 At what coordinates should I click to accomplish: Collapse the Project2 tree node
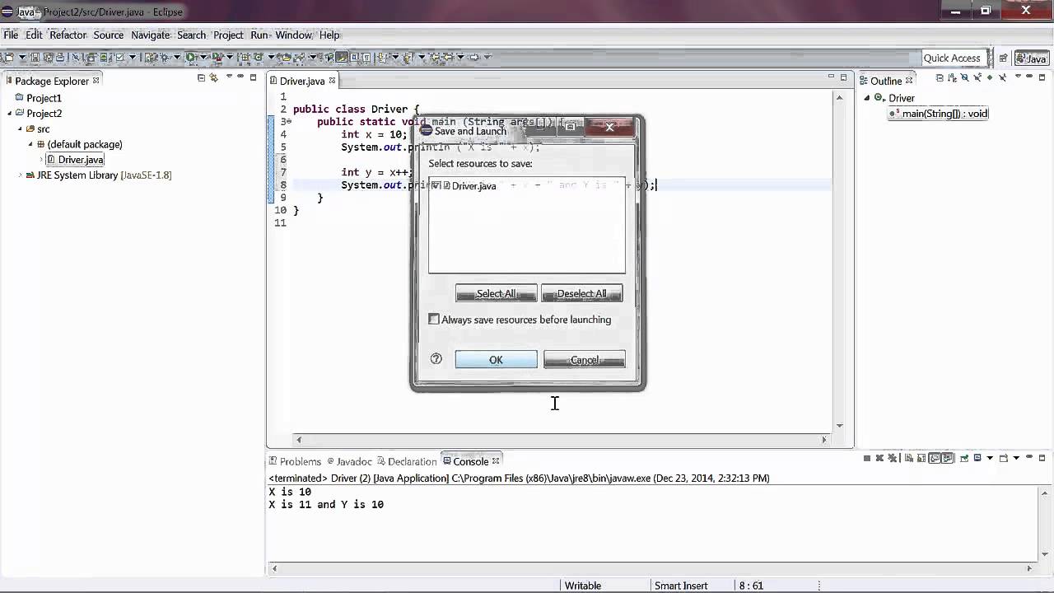coord(11,114)
